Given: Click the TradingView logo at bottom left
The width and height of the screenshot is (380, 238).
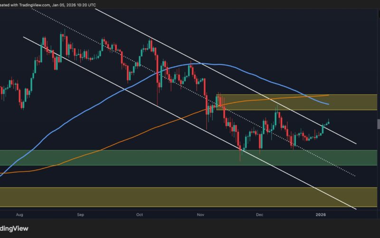Looking at the screenshot, I should 13,228.
